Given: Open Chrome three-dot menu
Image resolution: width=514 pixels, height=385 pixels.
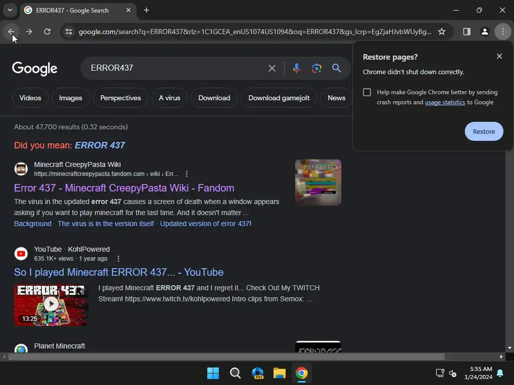Looking at the screenshot, I should [x=503, y=32].
